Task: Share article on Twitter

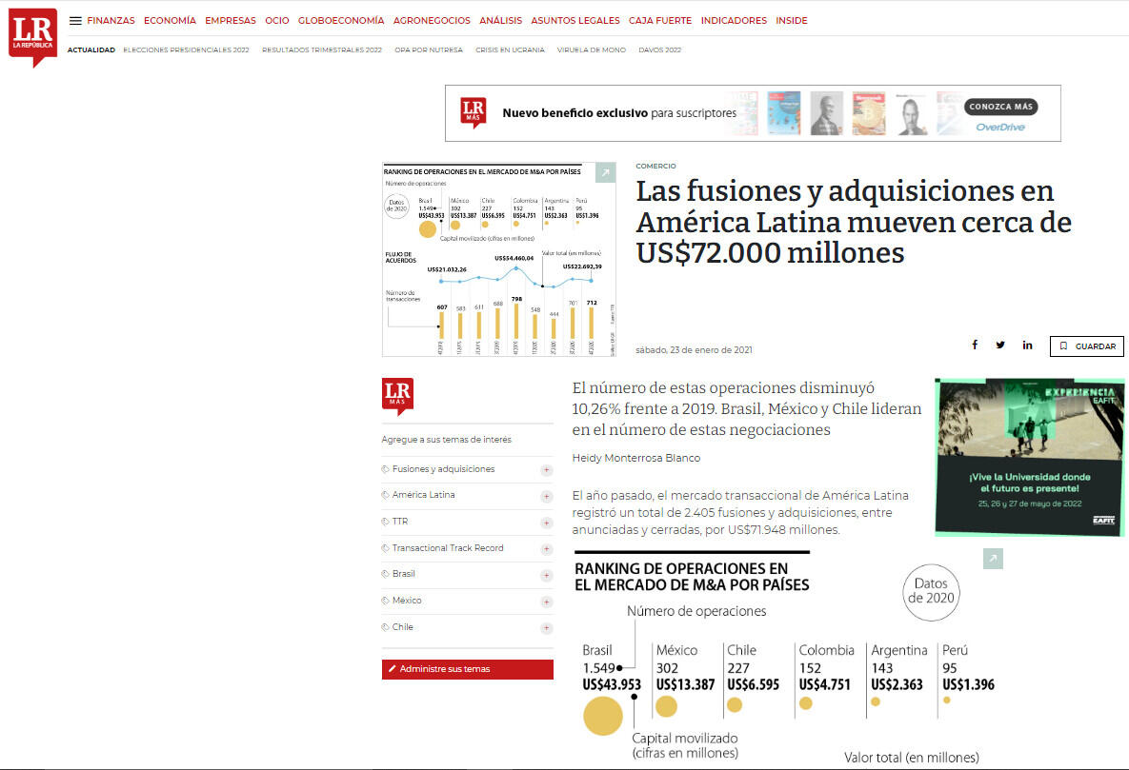Action: pyautogui.click(x=1000, y=345)
